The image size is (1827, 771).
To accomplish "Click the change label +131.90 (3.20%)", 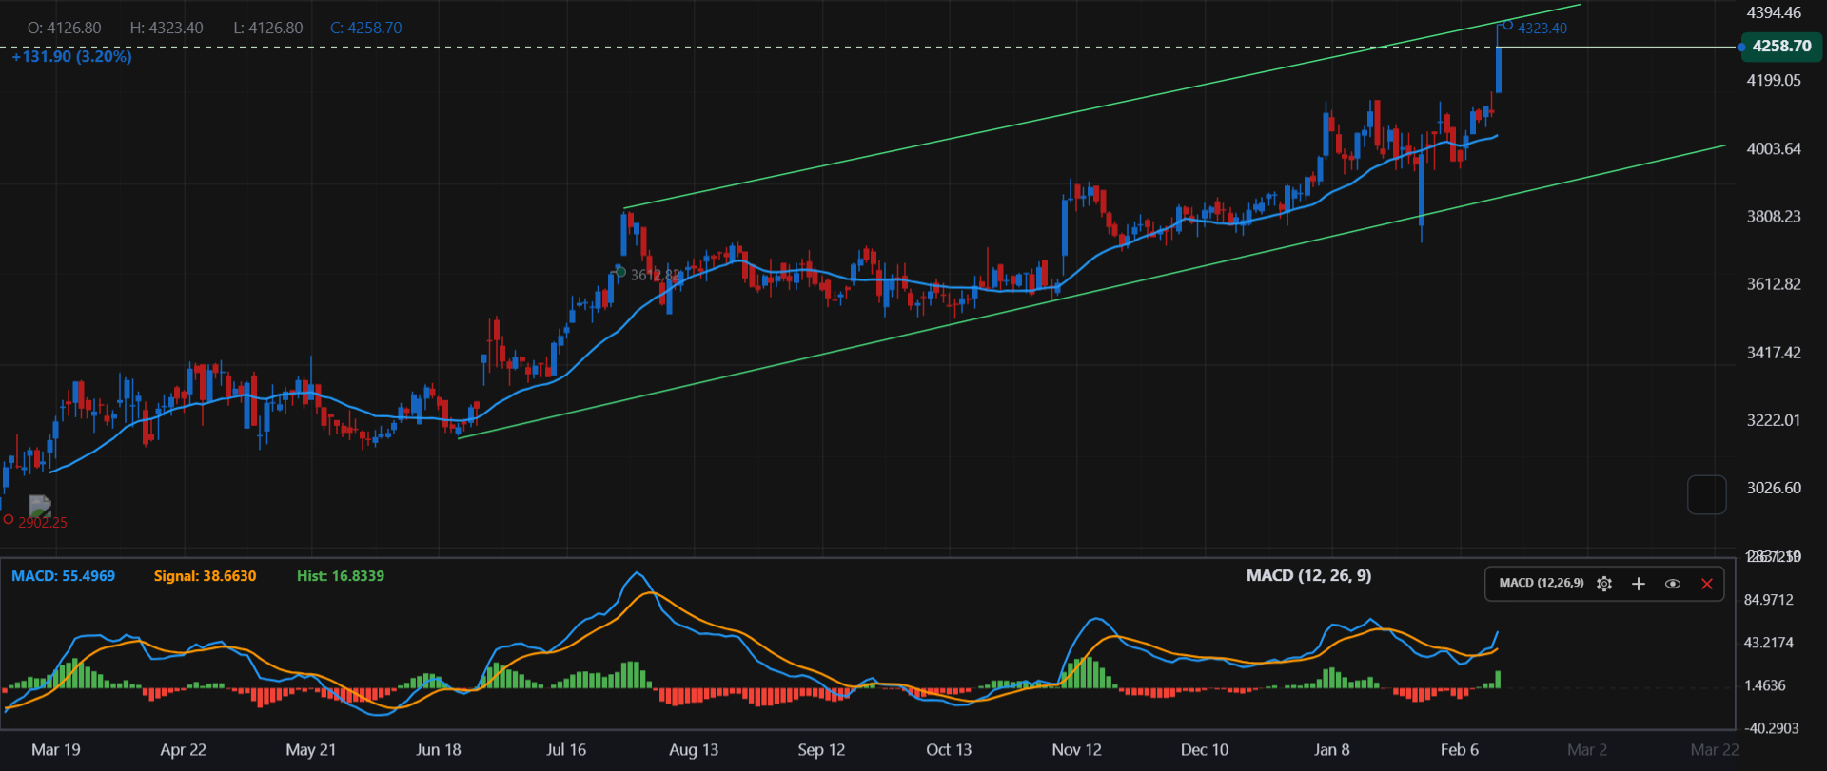I will [72, 57].
